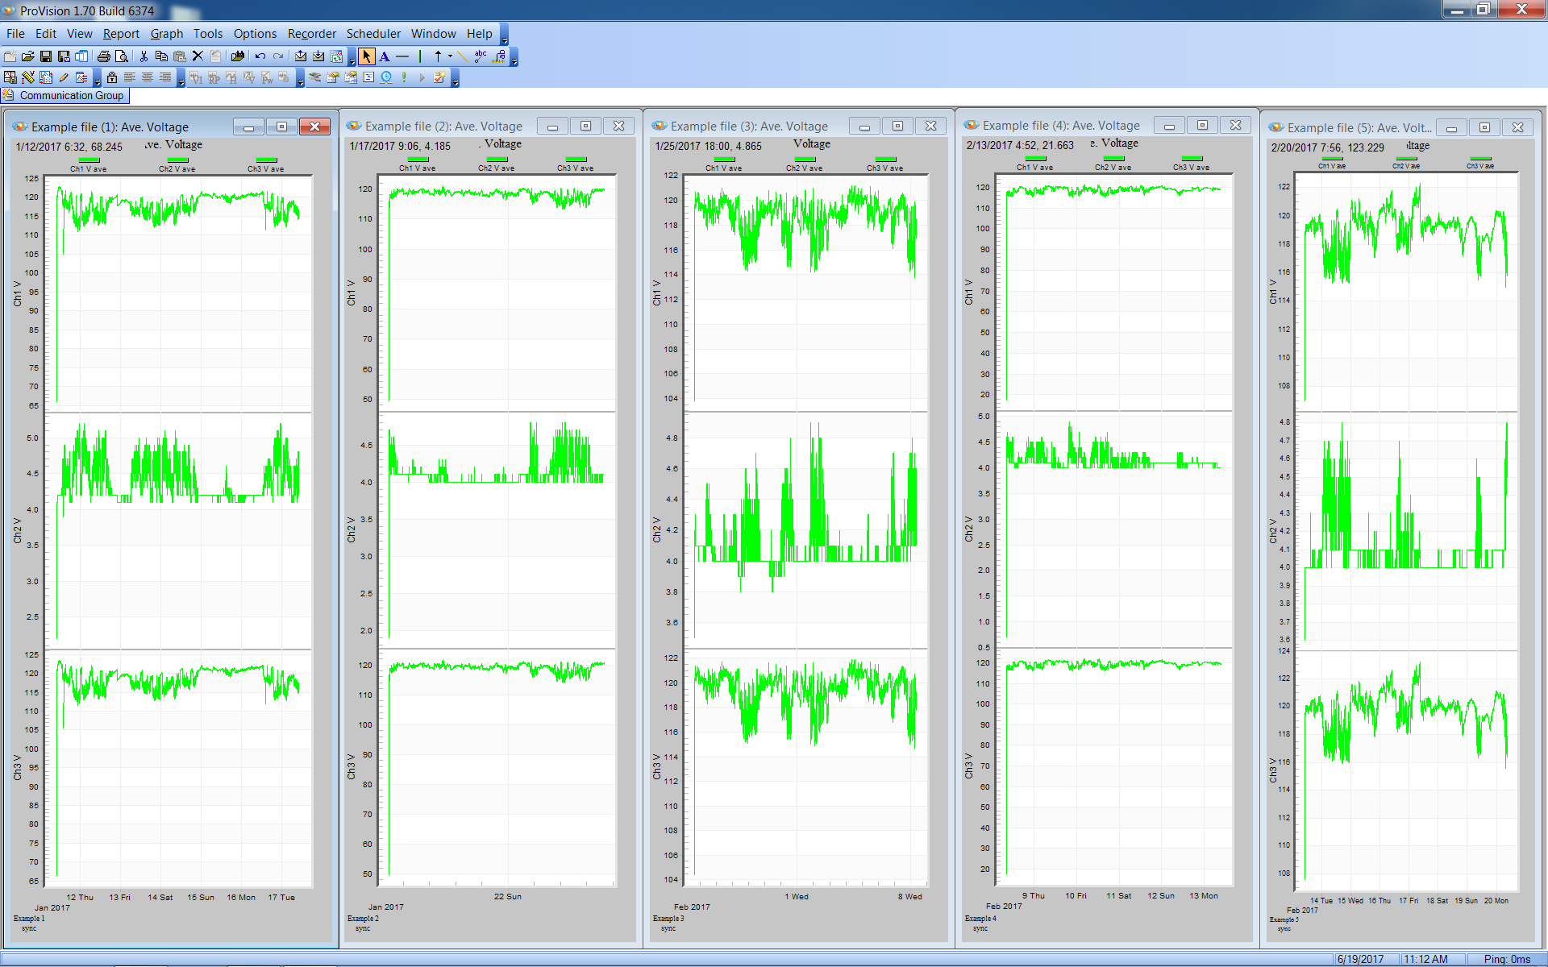Click the green Ch2 V ave color swatch
The image size is (1548, 967).
(x=177, y=160)
